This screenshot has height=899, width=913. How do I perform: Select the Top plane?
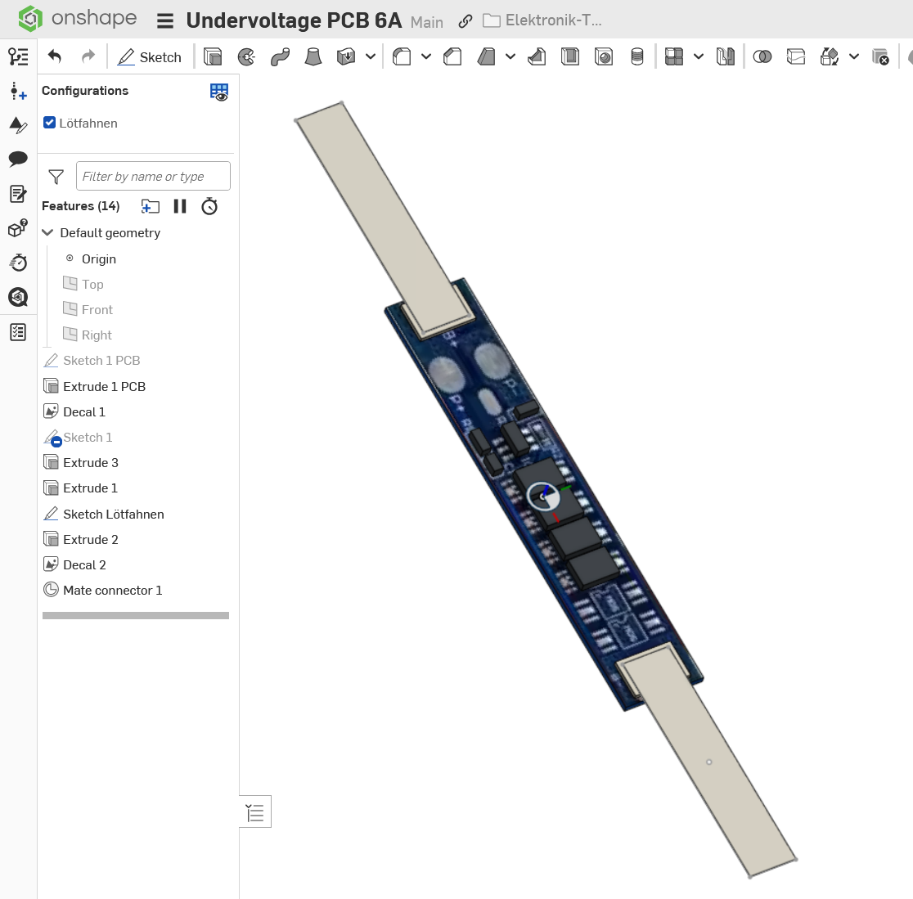point(83,284)
